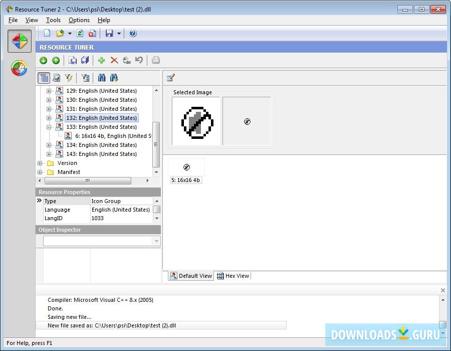
Task: Select 131: English (United States) item
Action: point(102,109)
